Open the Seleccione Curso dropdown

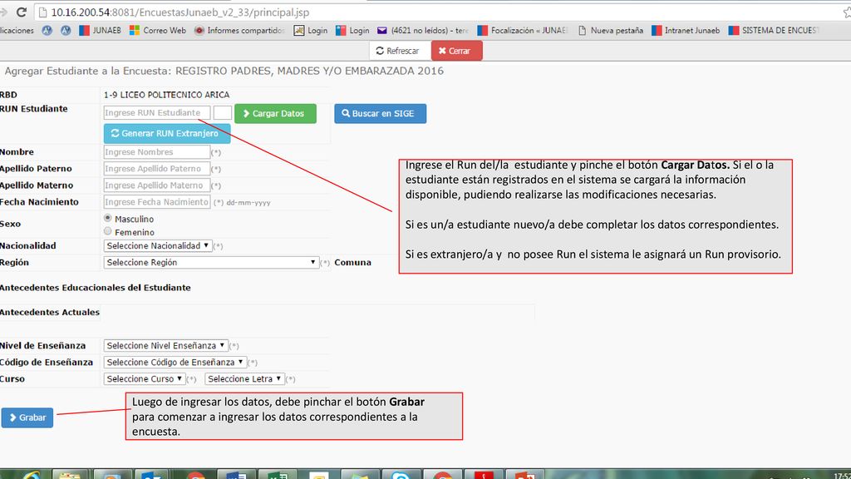(145, 378)
